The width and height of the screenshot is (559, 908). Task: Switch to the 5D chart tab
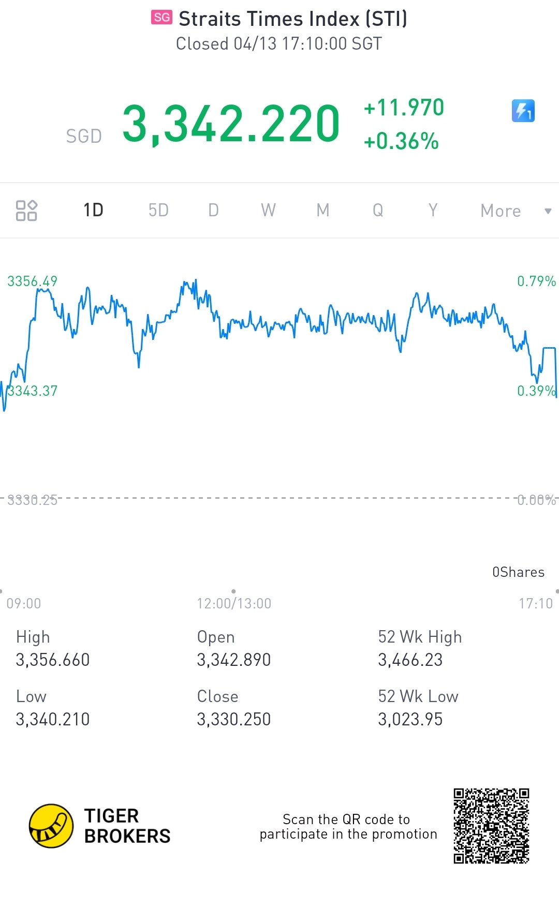[x=158, y=211]
